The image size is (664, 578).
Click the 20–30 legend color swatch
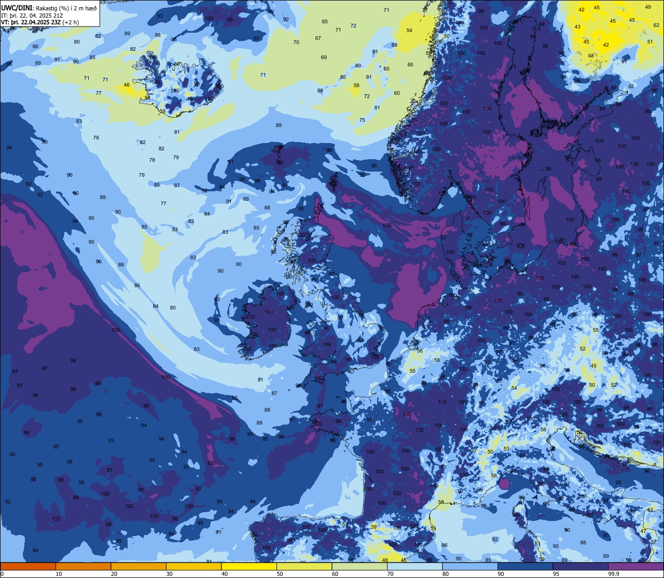click(139, 566)
